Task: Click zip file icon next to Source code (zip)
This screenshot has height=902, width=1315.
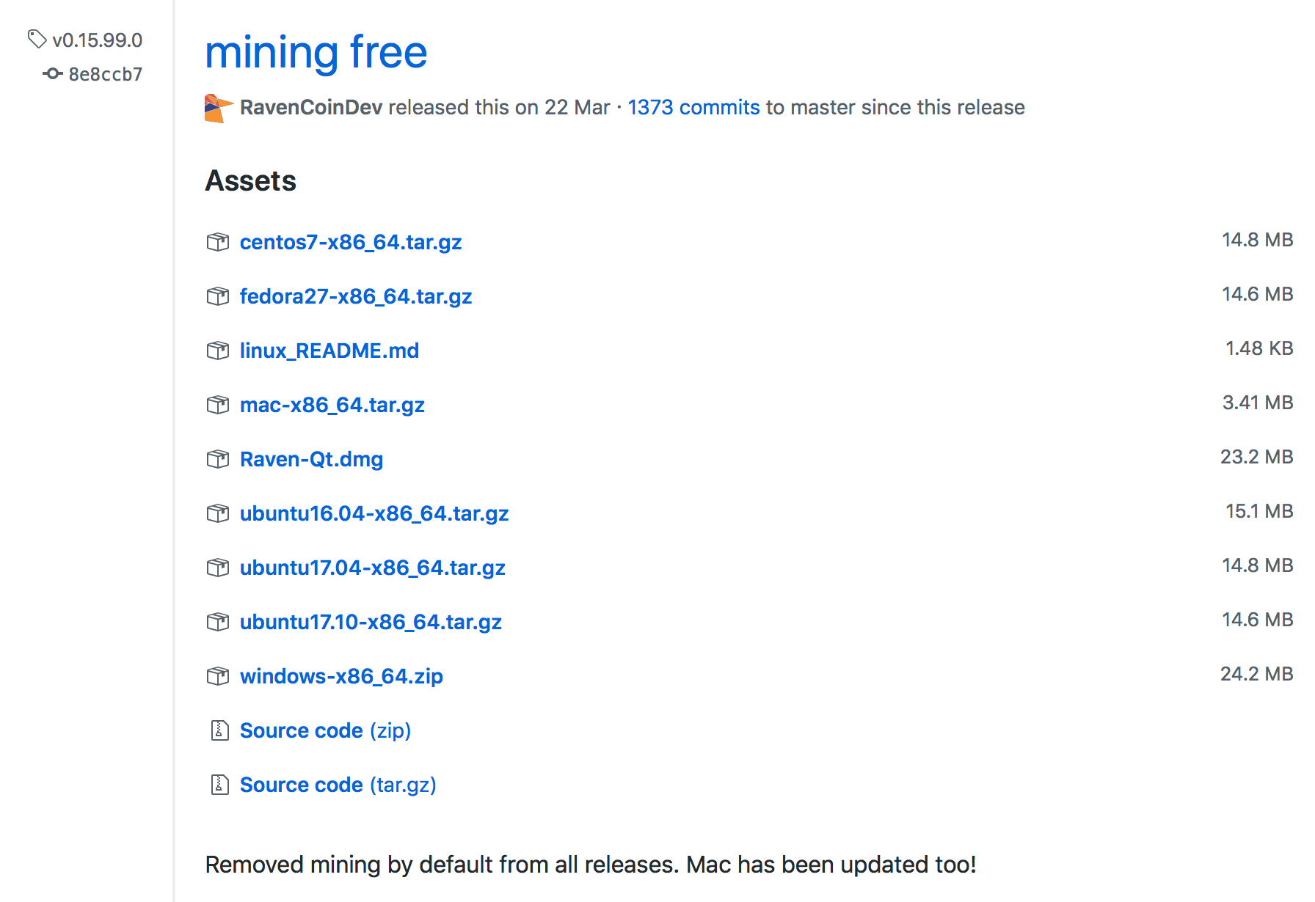Action: (x=219, y=730)
